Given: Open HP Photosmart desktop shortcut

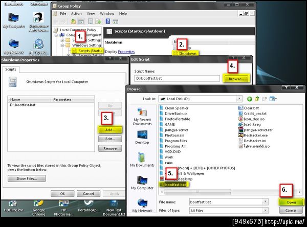Looking at the screenshot, I should tap(64, 208).
